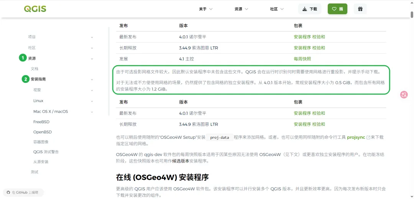Open the QGIS logo home link
The height and width of the screenshot is (199, 414).
[35, 9]
